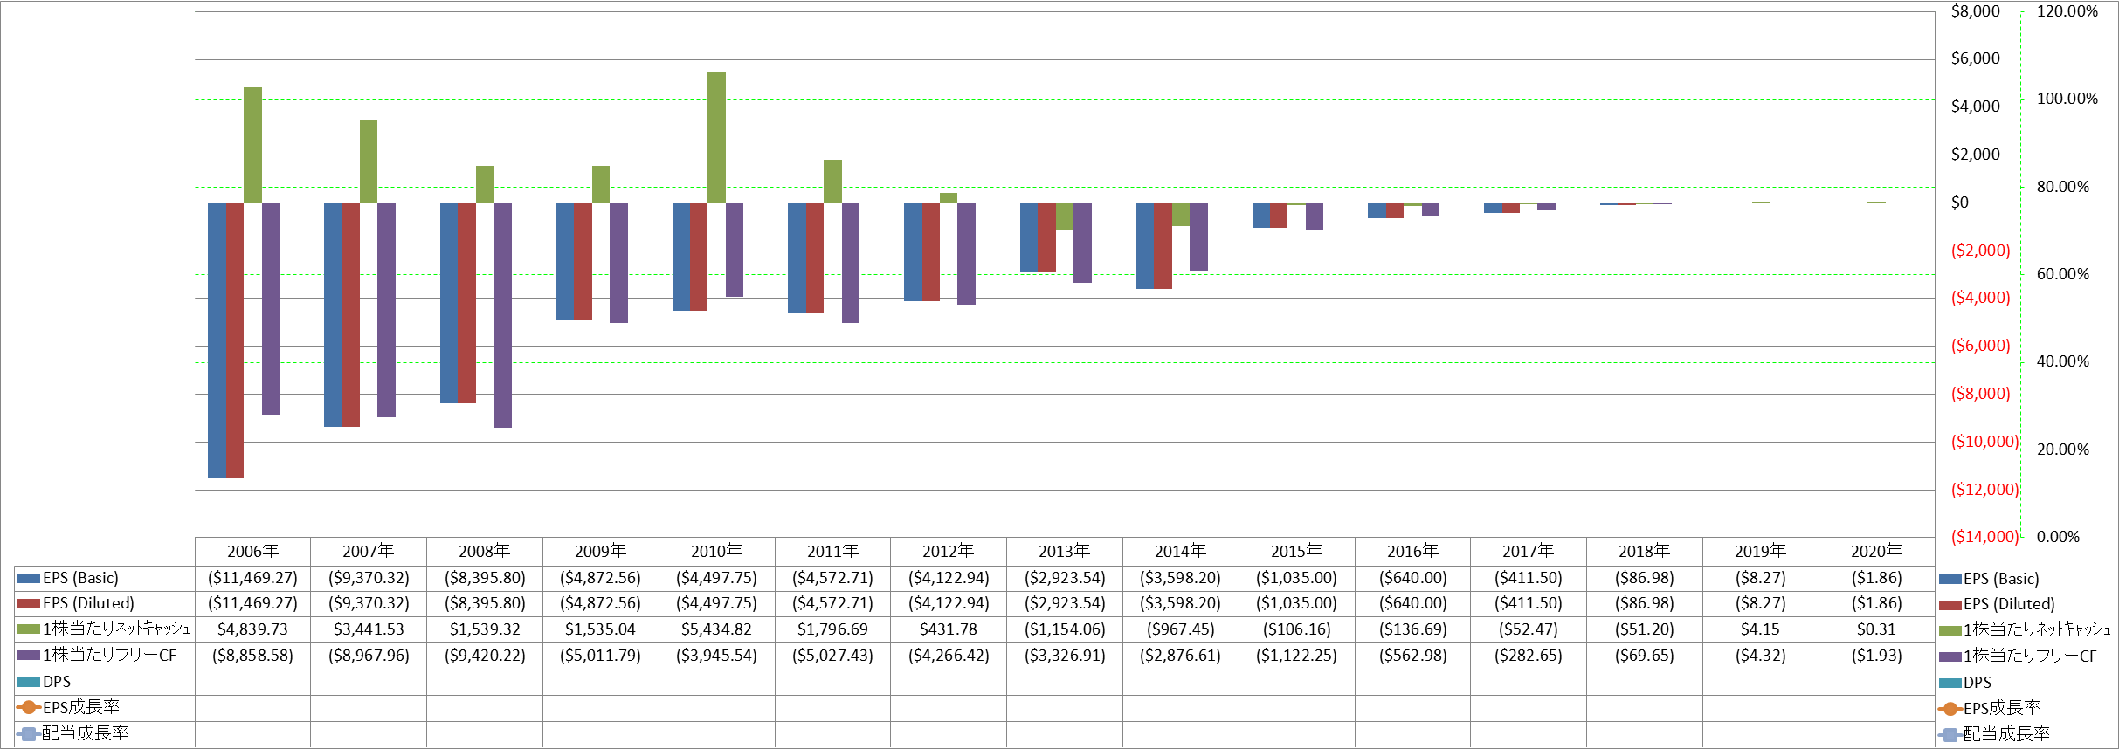
Task: Click the 2006 EPS (Basic) value ($11,469.27)
Action: (252, 578)
